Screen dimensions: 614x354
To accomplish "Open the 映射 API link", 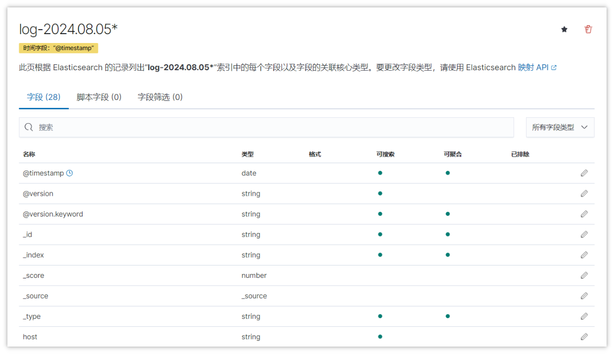I will (x=537, y=68).
